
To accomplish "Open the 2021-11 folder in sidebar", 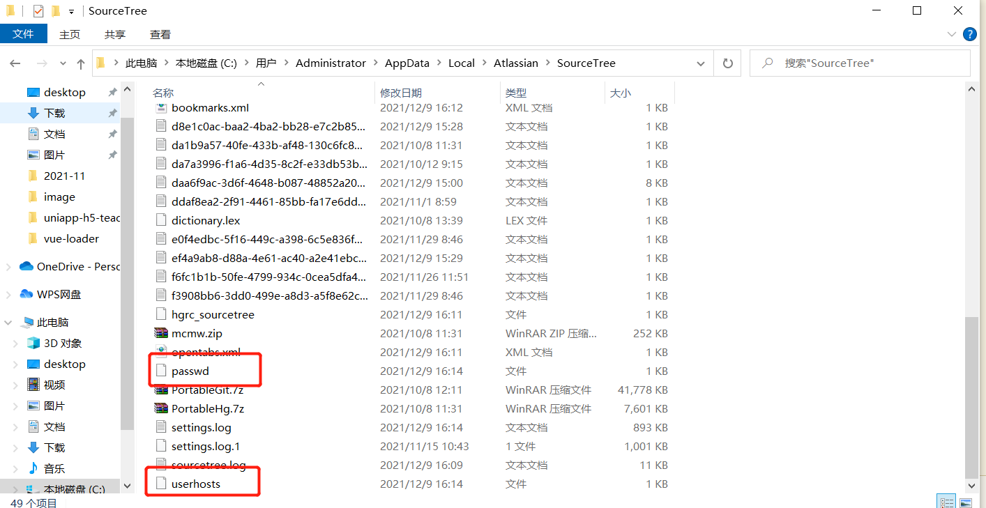I will pyautogui.click(x=64, y=176).
